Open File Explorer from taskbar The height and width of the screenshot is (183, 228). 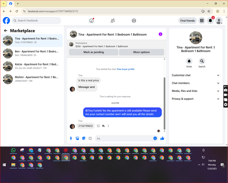[13, 165]
